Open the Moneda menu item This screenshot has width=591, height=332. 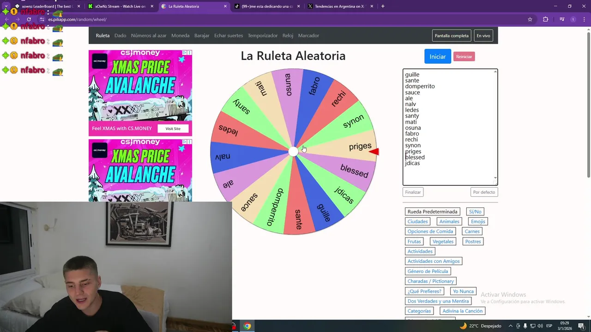[180, 36]
